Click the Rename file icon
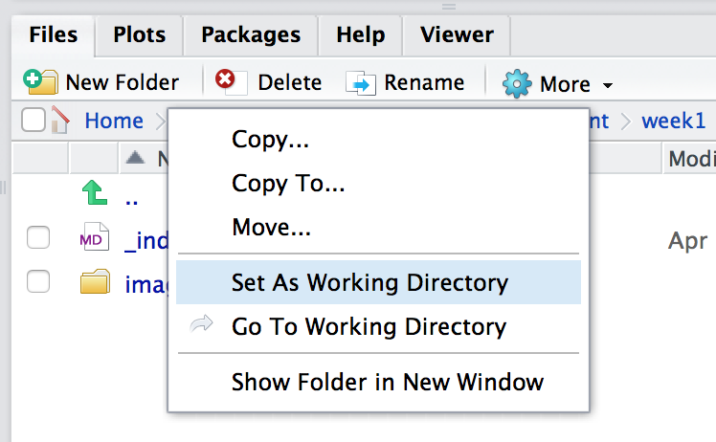 coord(361,83)
